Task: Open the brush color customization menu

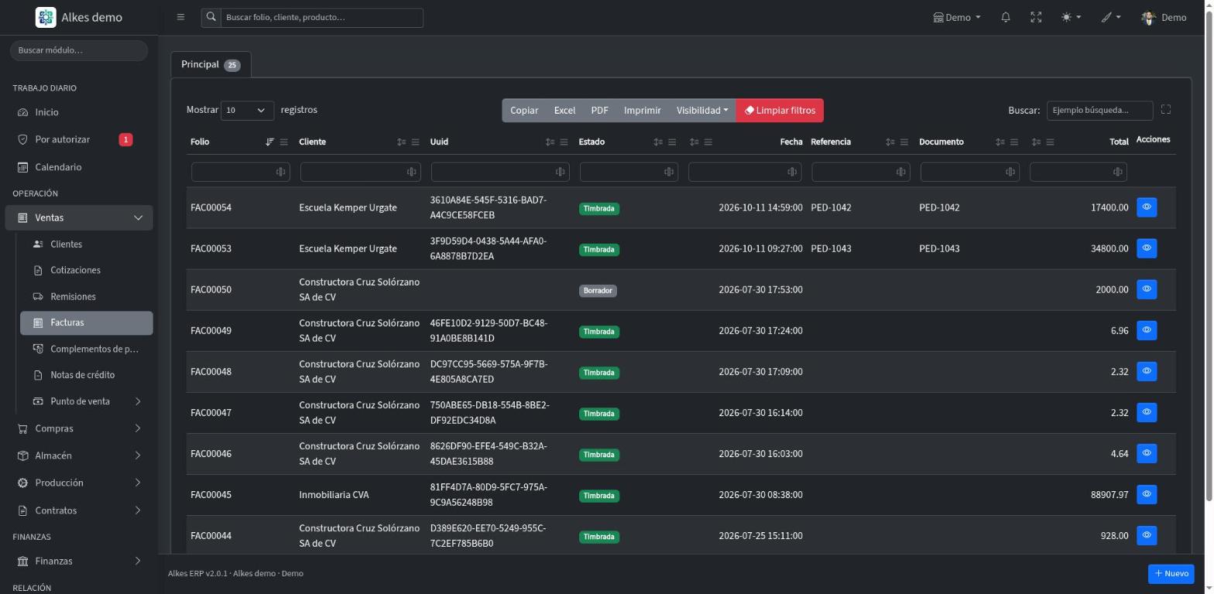Action: (1111, 17)
